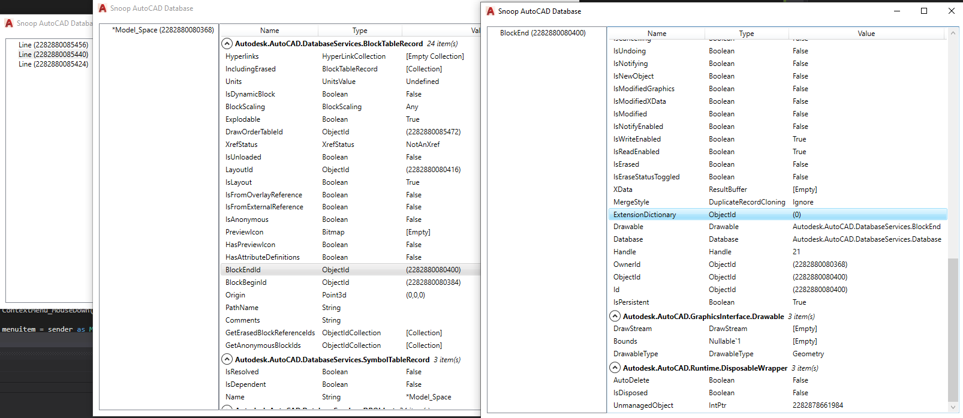Select the Bounds Nullable row
This screenshot has height=418, width=963.
point(778,341)
